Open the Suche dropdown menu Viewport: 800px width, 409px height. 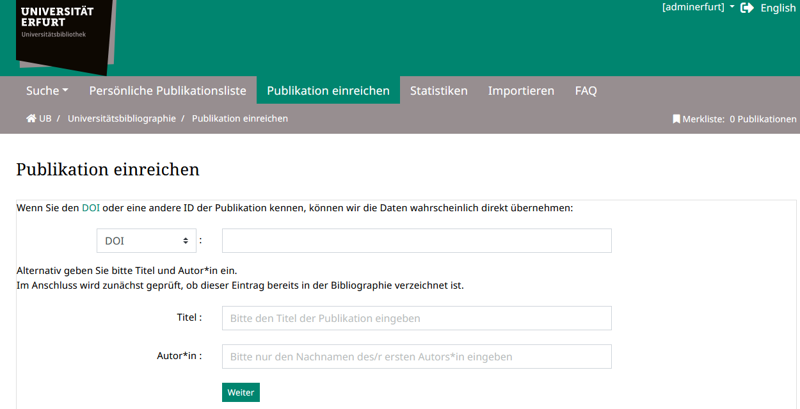point(47,90)
